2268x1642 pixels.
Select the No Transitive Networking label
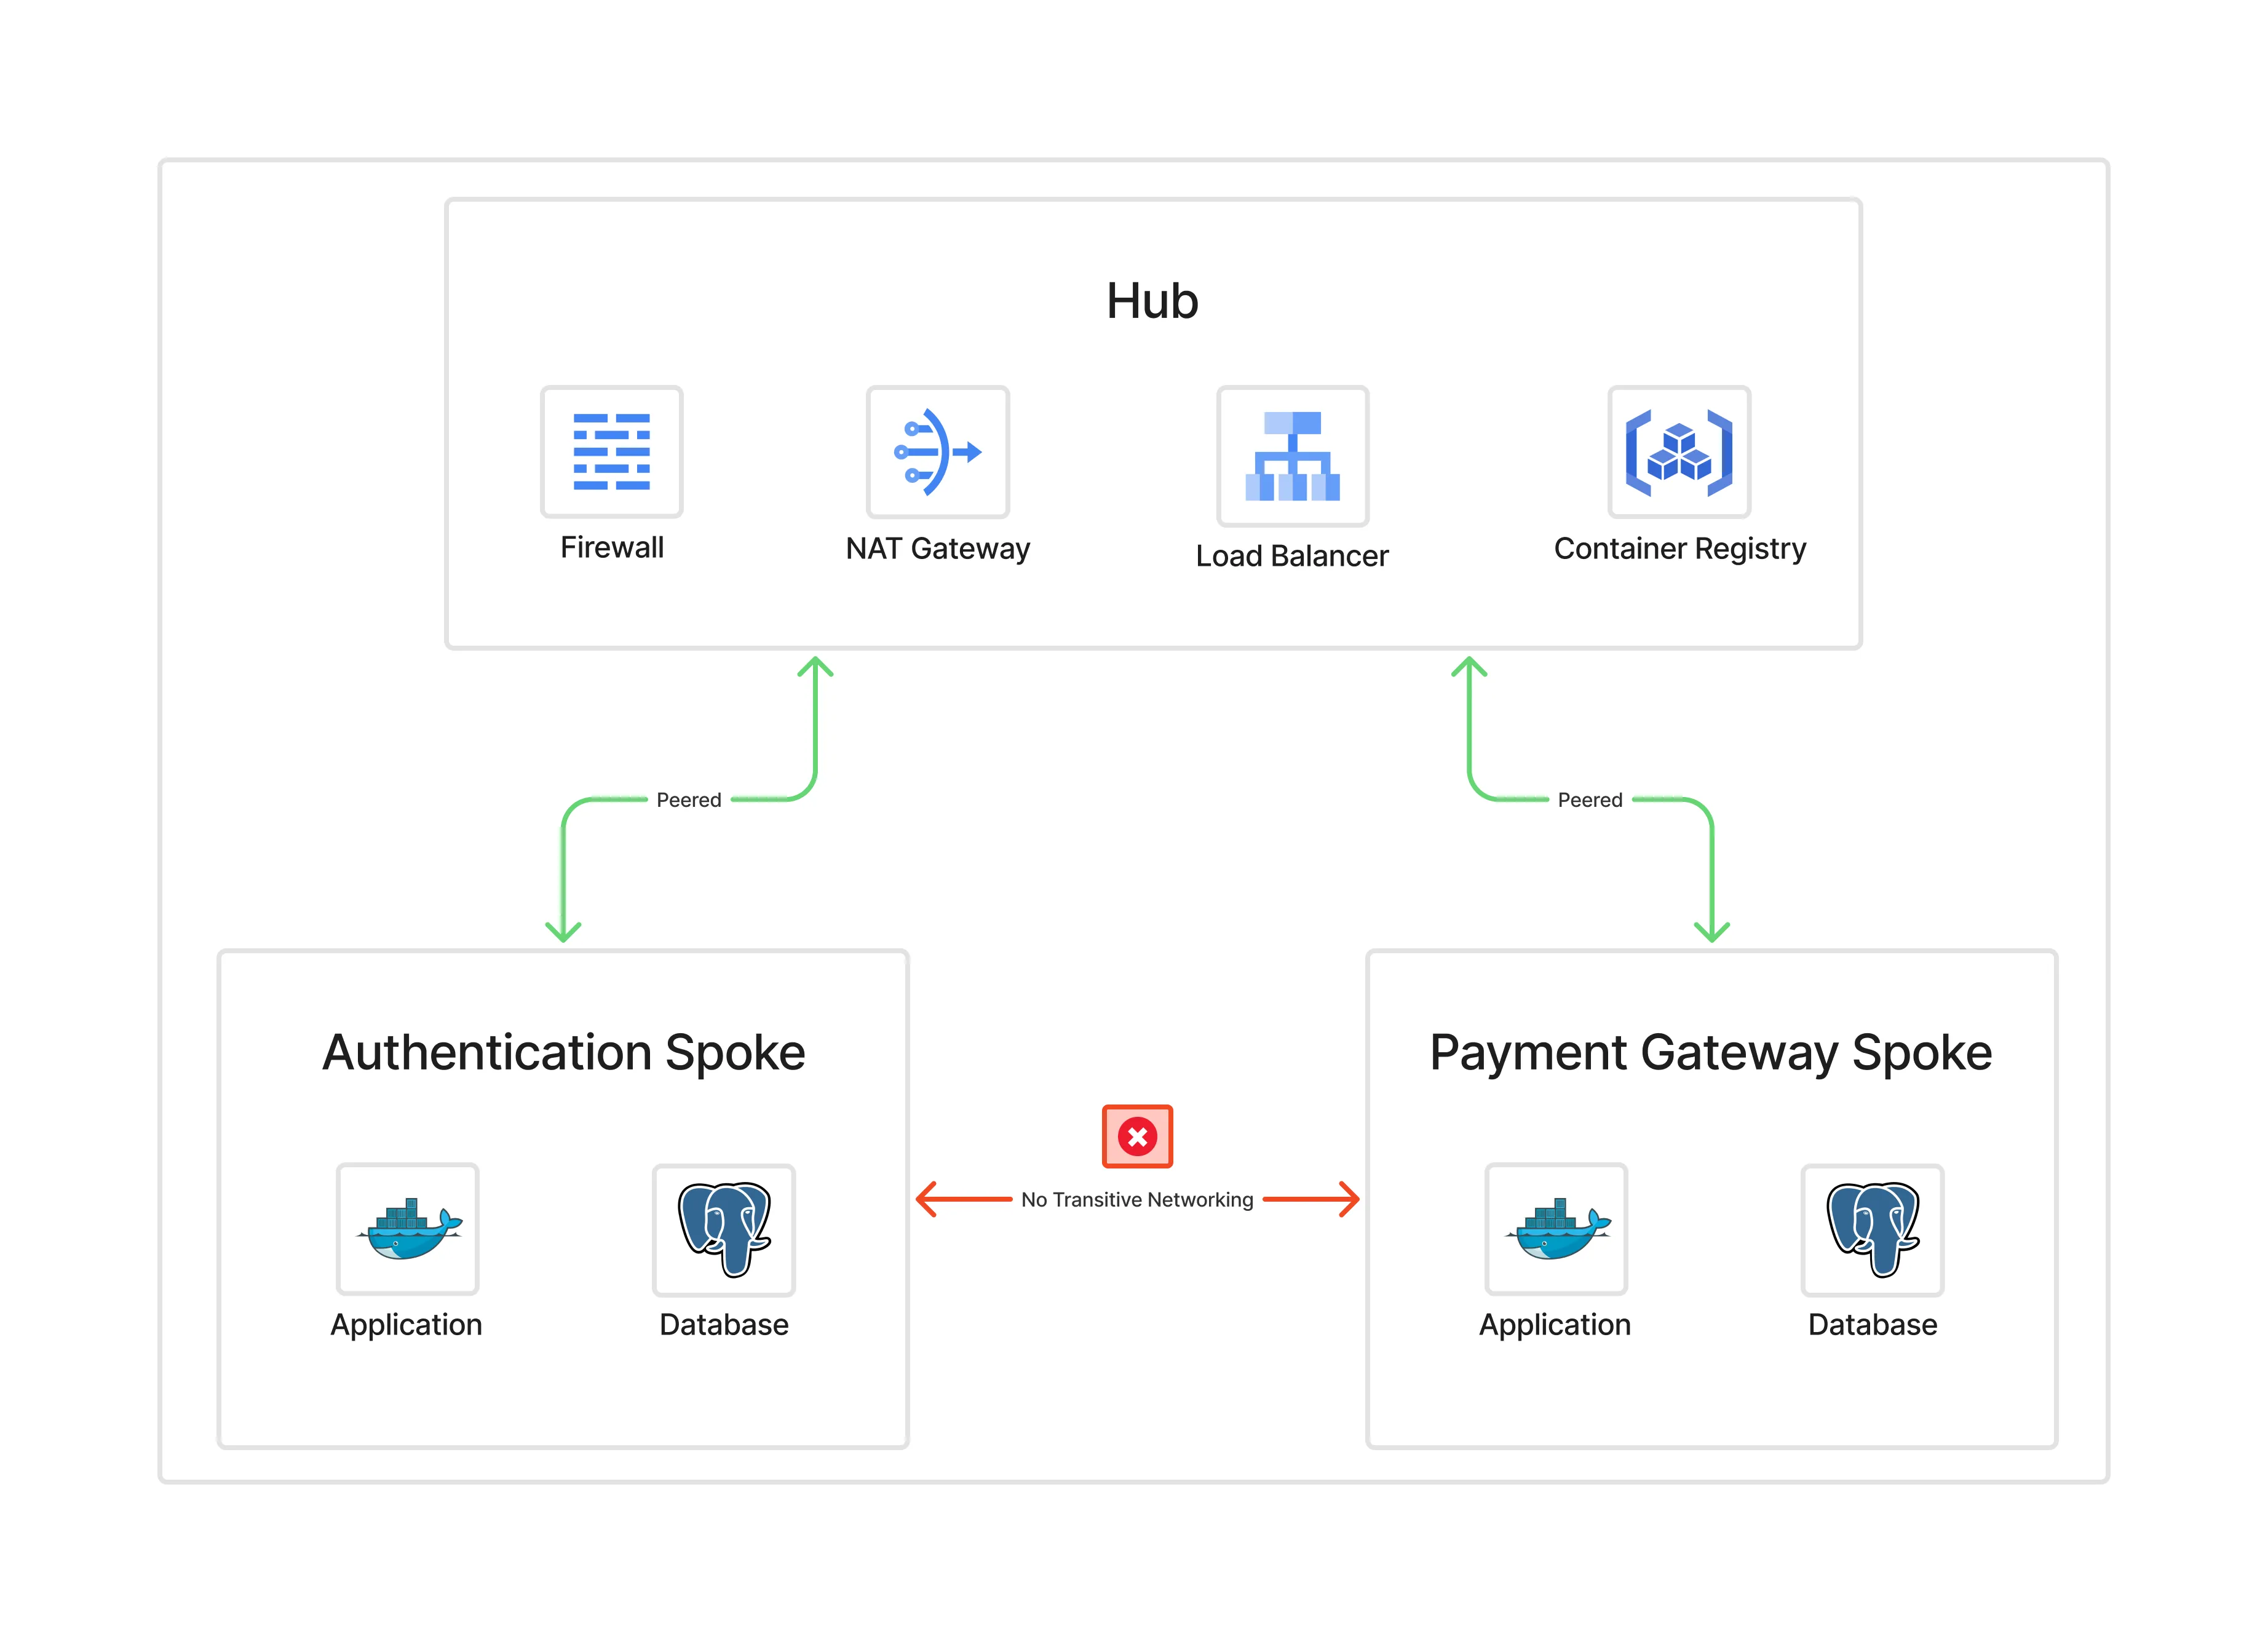click(1137, 1199)
